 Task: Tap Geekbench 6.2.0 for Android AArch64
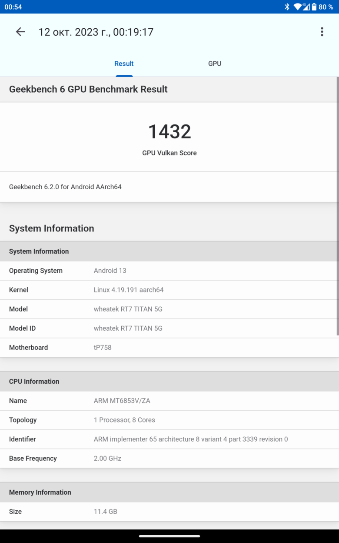point(65,187)
